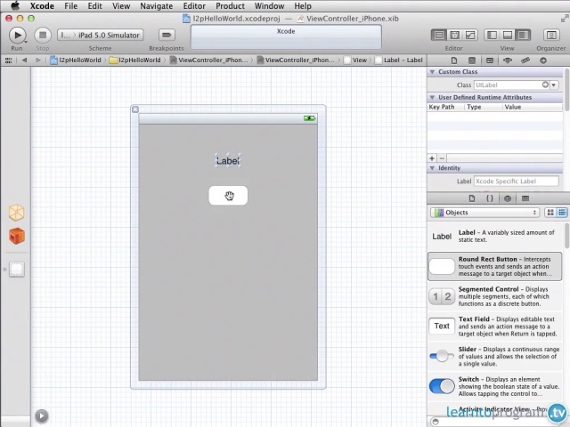
Task: Open the Code Snippet library braces tab
Action: (x=490, y=198)
